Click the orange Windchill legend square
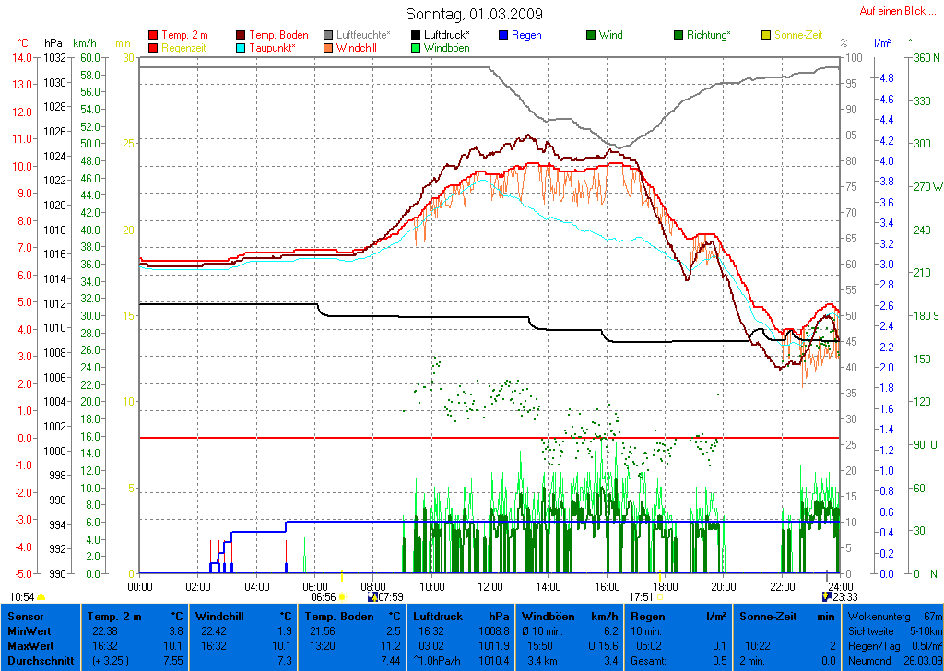Viewport: 944px width, 671px height. coord(328,48)
